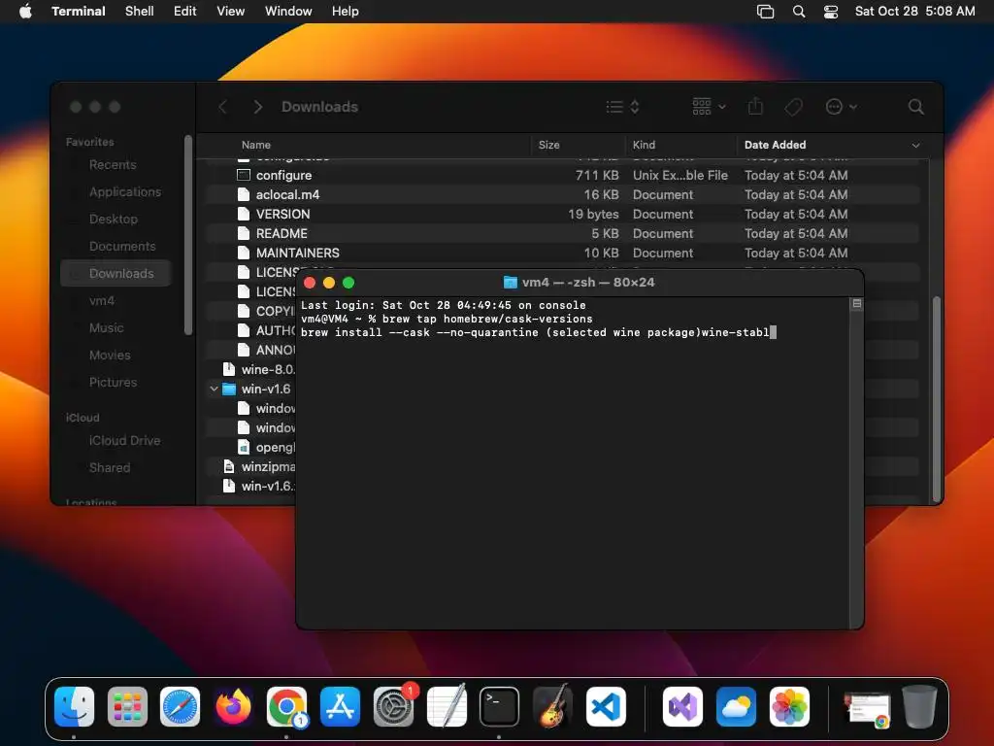Screen dimensions: 994x746
Task: Open the Window menu
Action: tap(288, 11)
